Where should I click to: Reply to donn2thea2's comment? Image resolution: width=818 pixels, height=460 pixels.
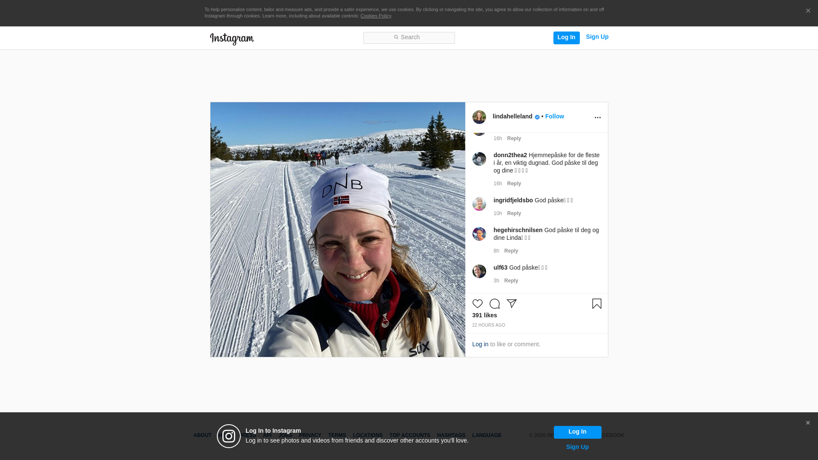tap(514, 184)
